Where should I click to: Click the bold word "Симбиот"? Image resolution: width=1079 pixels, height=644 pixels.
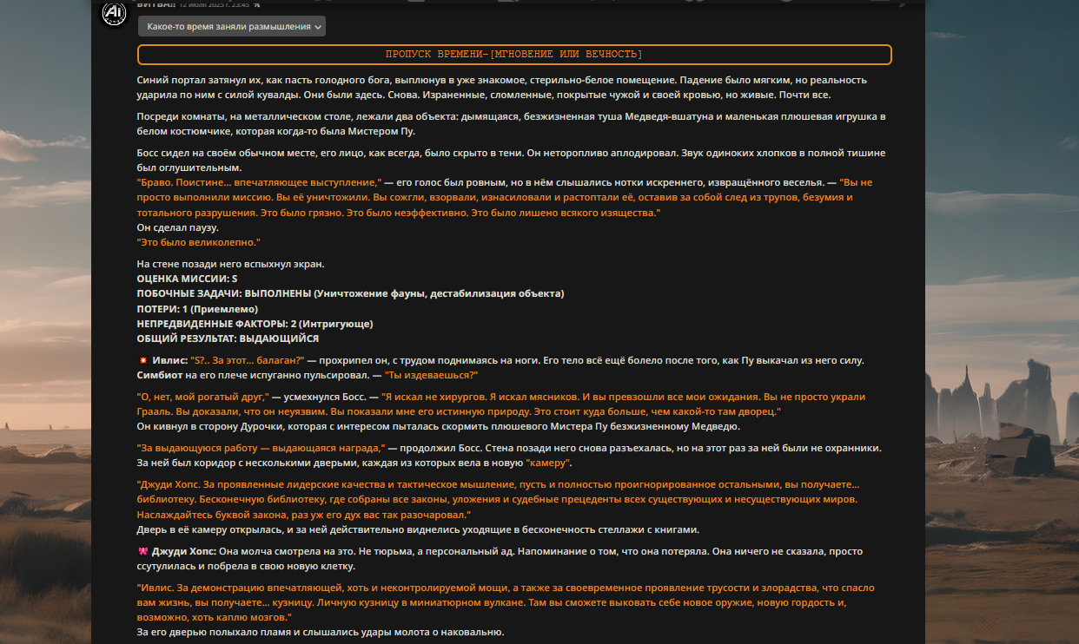[160, 375]
